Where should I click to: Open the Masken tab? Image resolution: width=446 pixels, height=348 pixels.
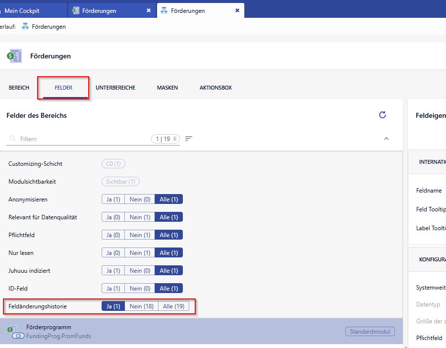167,88
